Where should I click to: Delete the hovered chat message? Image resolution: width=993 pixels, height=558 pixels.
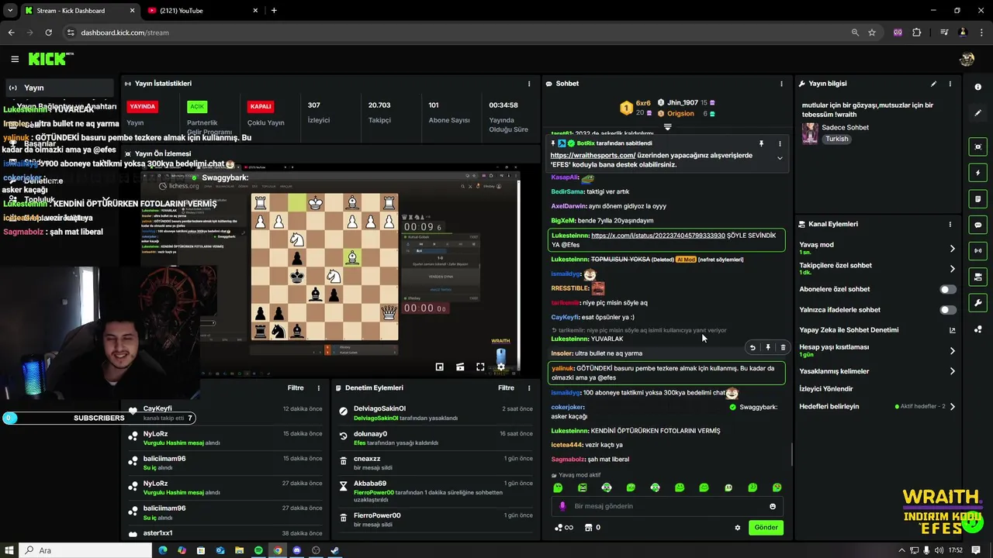coord(783,348)
